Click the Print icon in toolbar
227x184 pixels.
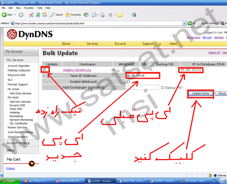[102, 15]
